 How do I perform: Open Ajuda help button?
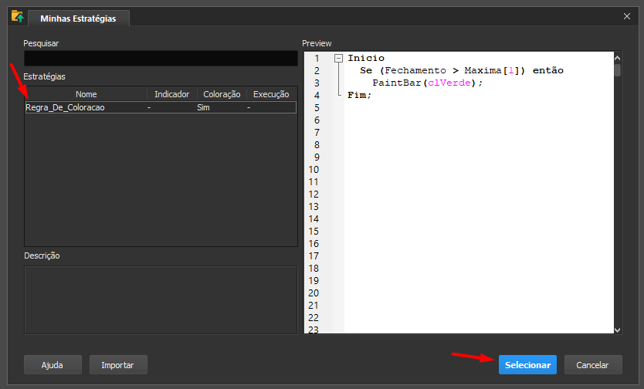pos(53,365)
